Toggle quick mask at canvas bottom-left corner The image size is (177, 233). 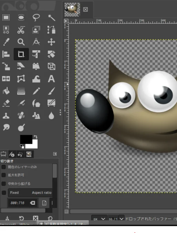pyautogui.click(x=66, y=211)
